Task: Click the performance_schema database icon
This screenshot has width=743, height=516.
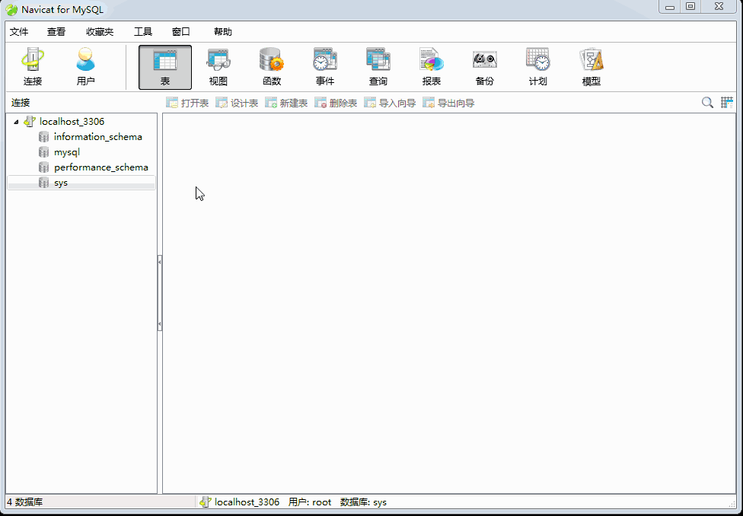Action: pos(43,167)
